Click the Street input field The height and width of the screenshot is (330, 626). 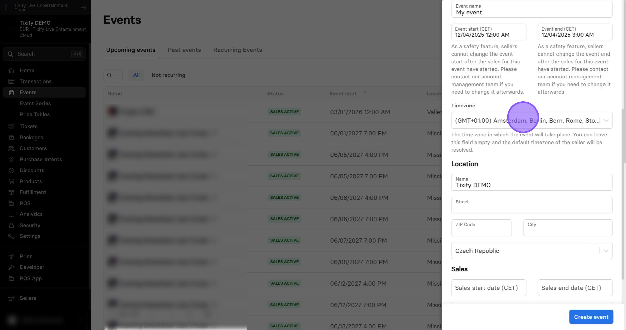[x=532, y=205]
